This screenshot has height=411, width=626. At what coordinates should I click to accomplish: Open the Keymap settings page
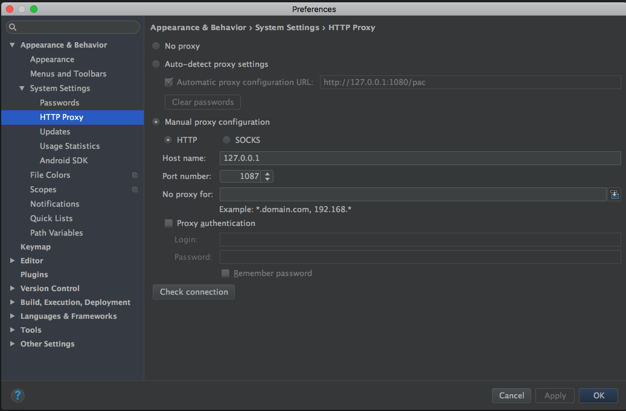pos(36,246)
